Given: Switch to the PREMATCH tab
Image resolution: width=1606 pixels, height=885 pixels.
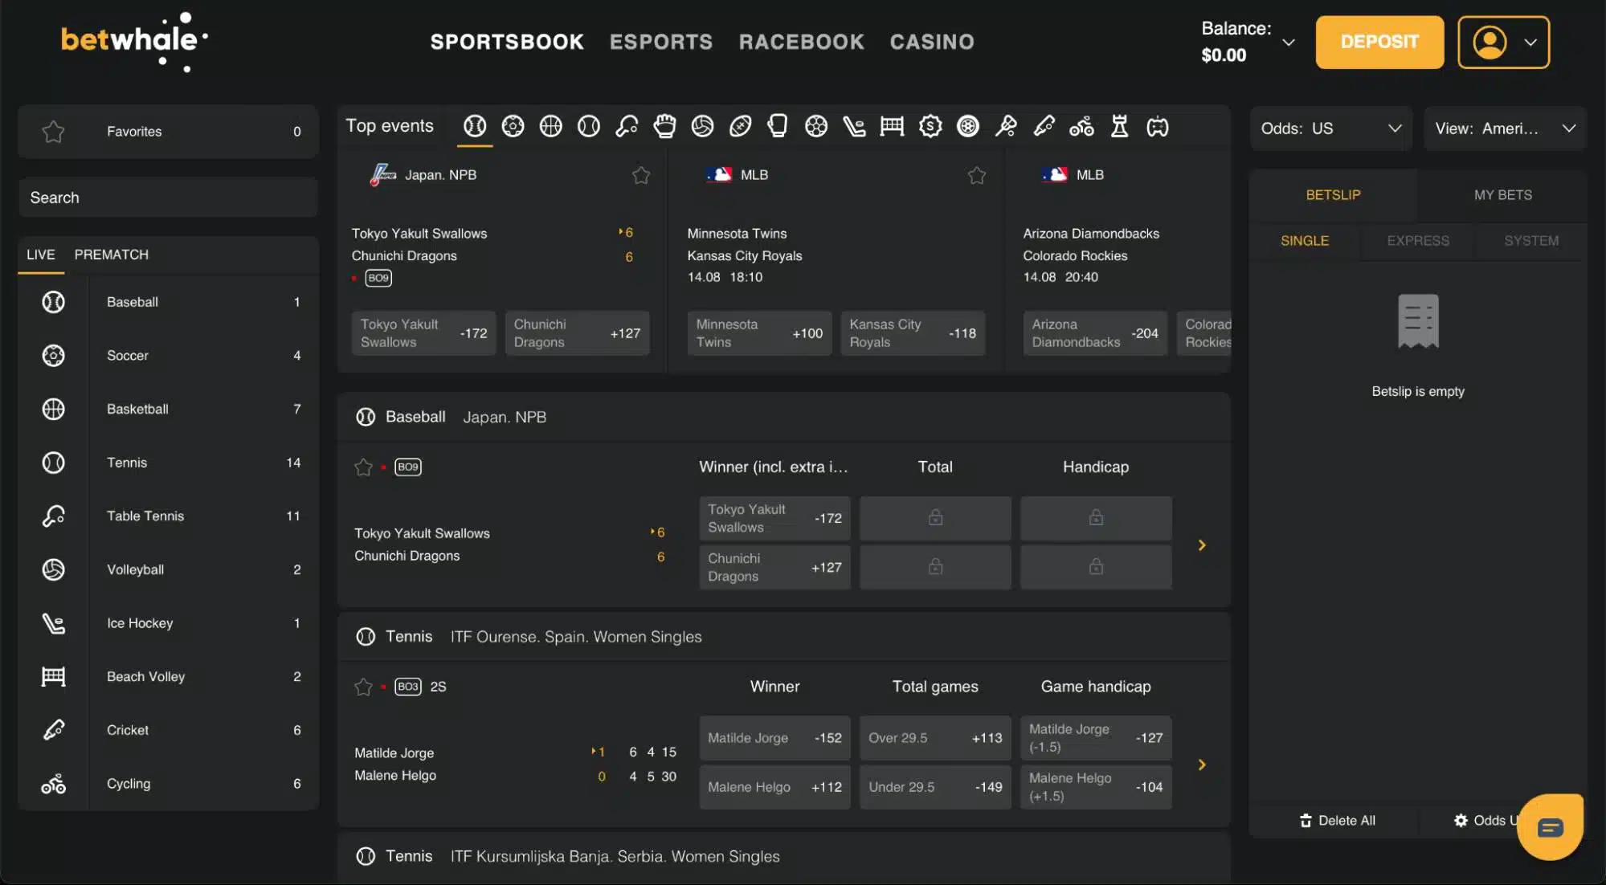Looking at the screenshot, I should pyautogui.click(x=112, y=255).
